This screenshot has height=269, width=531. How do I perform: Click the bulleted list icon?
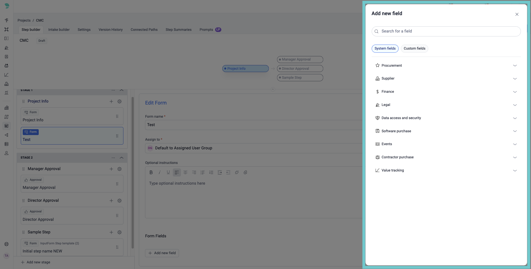203,172
